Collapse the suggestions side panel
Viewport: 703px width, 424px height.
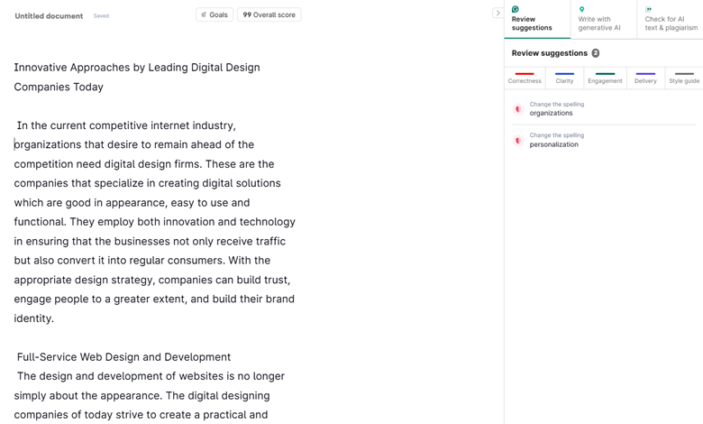pyautogui.click(x=498, y=14)
